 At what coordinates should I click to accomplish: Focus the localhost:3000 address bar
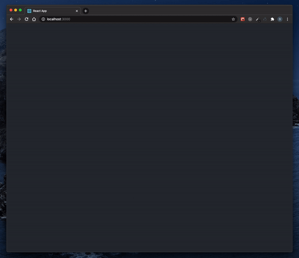[x=138, y=19]
